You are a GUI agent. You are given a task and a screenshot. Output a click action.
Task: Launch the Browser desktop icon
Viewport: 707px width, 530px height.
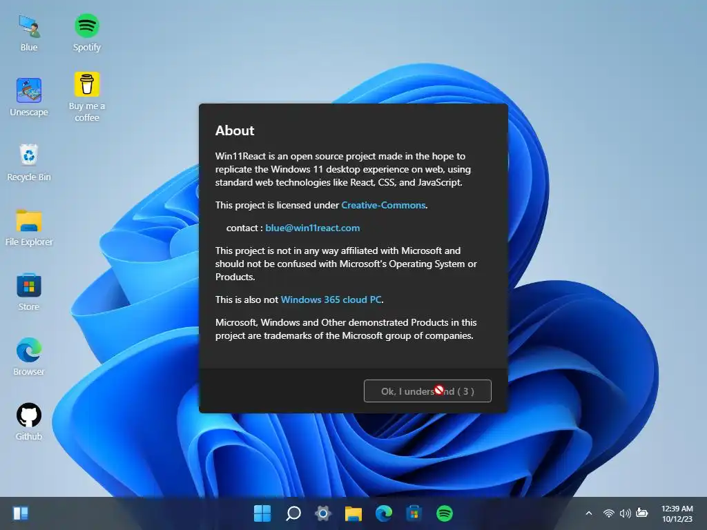29,357
